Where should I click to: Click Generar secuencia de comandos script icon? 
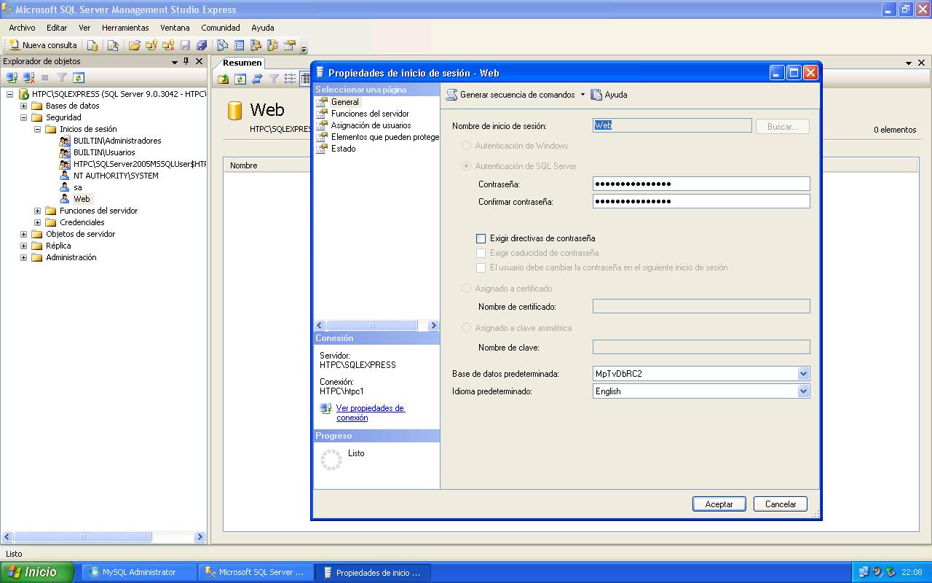452,95
